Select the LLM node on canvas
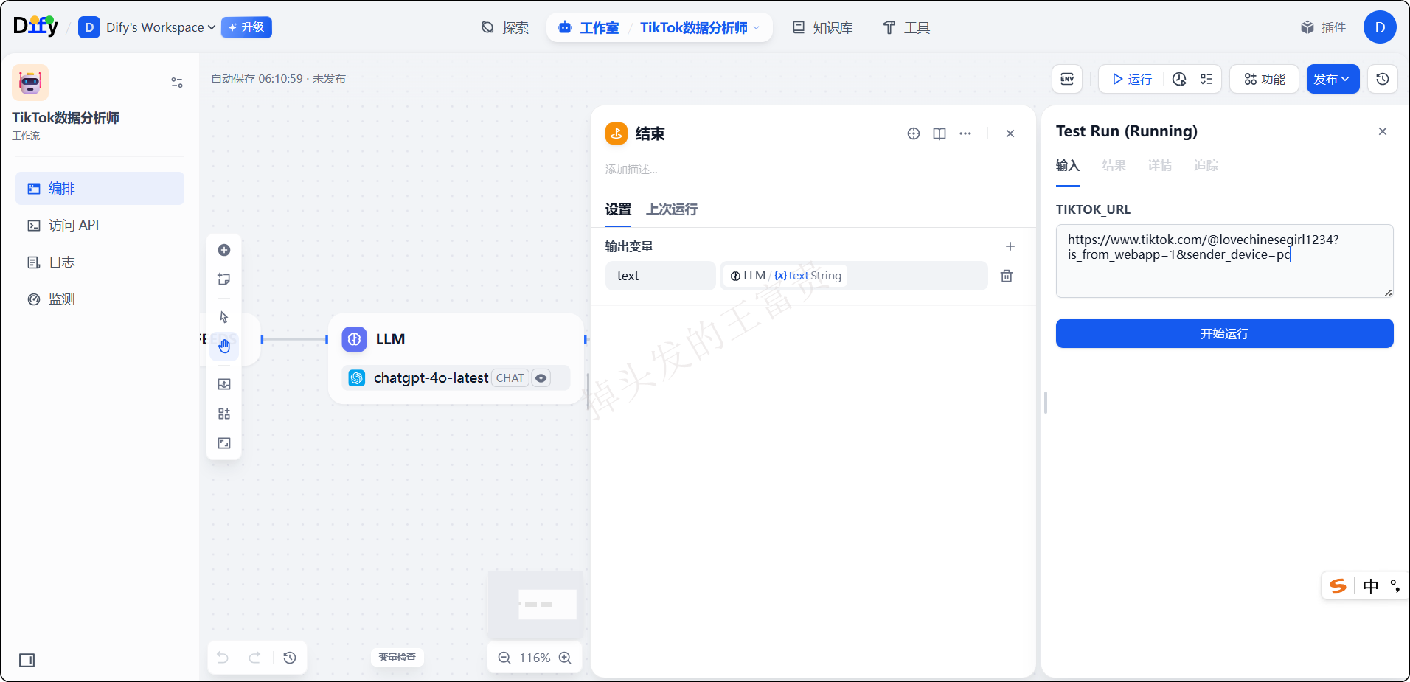 tap(456, 358)
